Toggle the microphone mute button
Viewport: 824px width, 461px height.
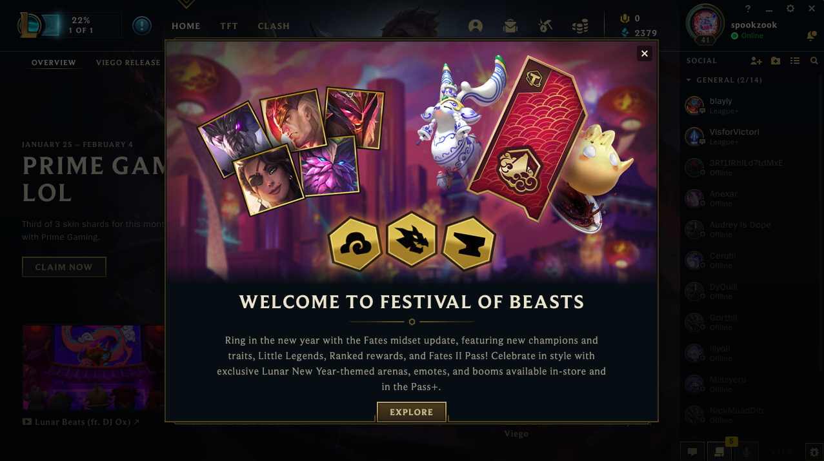(747, 452)
